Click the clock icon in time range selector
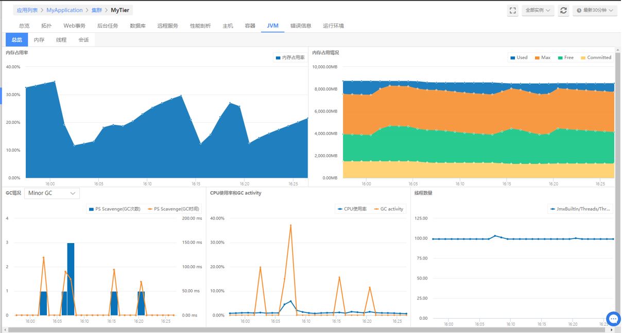Image resolution: width=622 pixels, height=333 pixels. 579,10
